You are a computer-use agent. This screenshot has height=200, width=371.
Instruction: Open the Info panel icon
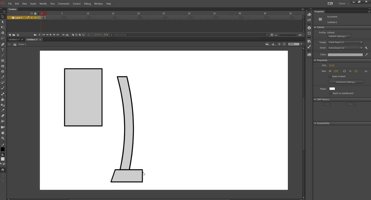coord(309,28)
